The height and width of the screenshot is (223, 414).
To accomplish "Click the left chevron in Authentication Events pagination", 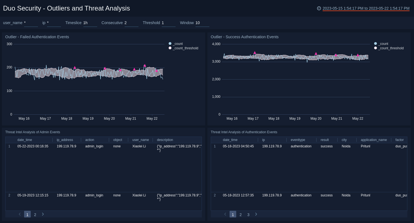I will 225,214.
